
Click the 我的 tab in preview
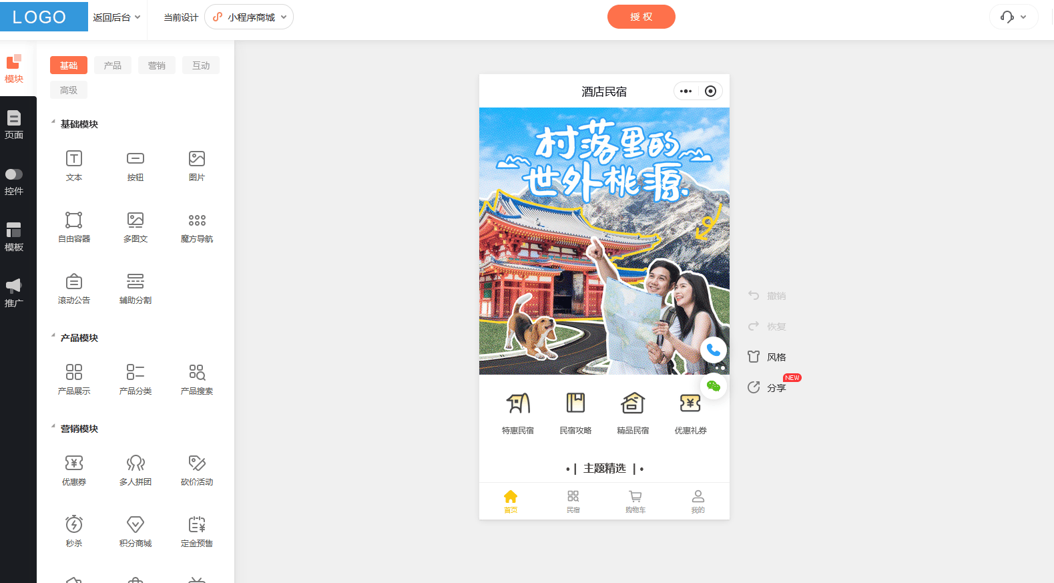click(698, 501)
